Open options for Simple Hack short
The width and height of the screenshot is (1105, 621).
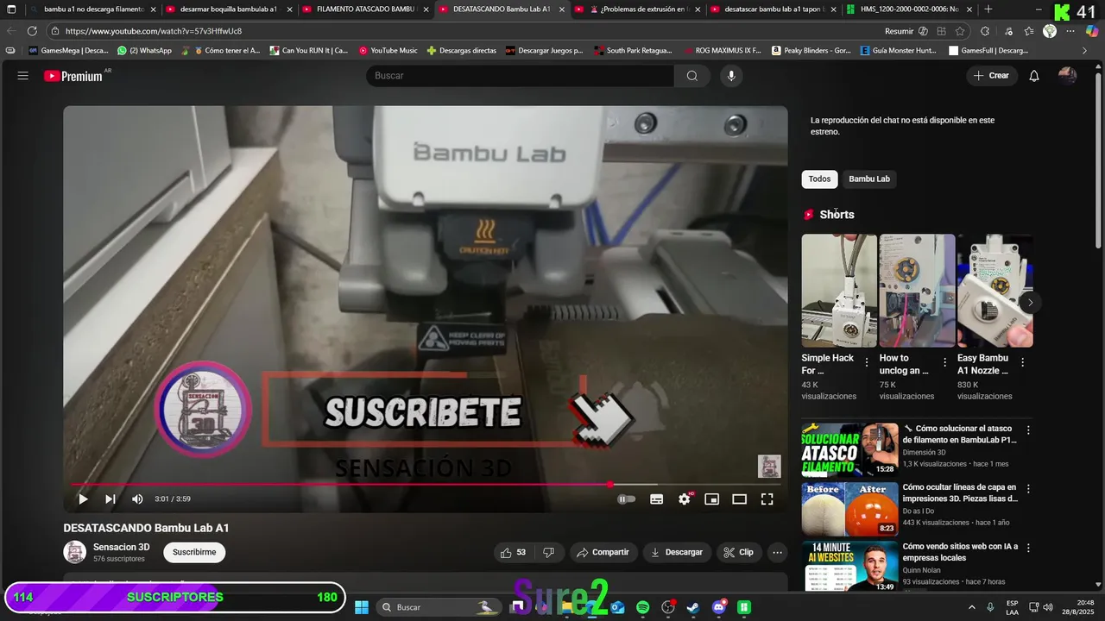click(x=867, y=363)
